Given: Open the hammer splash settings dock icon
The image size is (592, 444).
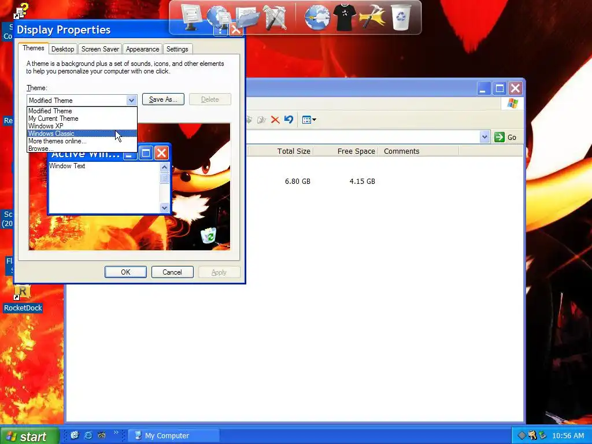Looking at the screenshot, I should pyautogui.click(x=372, y=17).
